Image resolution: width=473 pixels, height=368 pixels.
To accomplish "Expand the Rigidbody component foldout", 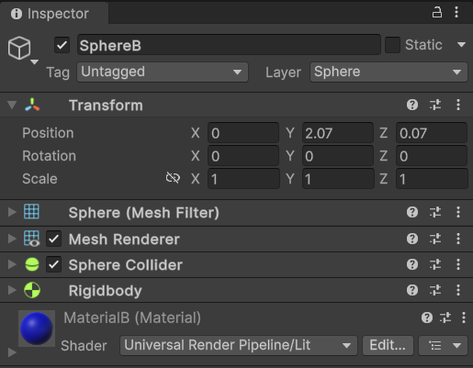I will [x=12, y=290].
